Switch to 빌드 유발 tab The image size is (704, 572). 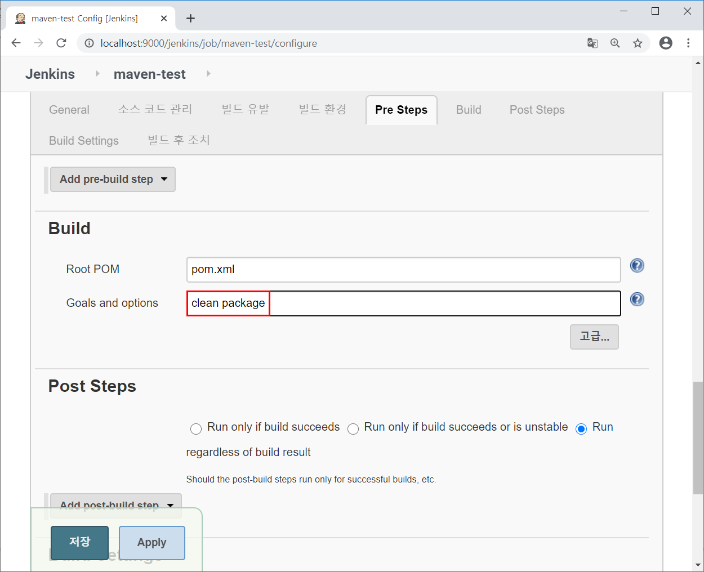[246, 110]
